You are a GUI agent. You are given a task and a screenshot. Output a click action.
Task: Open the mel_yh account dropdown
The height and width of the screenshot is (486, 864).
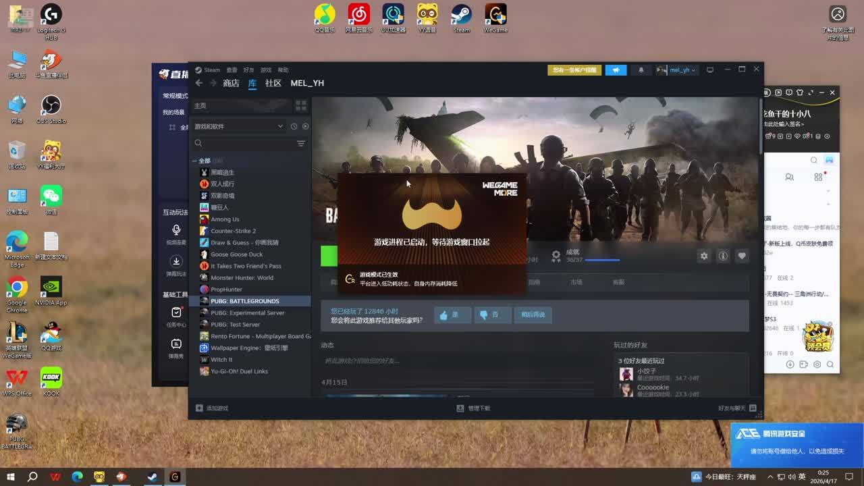click(x=676, y=70)
